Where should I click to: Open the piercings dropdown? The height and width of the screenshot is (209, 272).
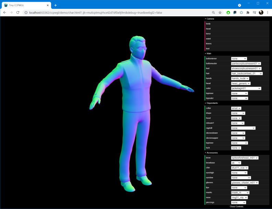pyautogui.click(x=238, y=203)
